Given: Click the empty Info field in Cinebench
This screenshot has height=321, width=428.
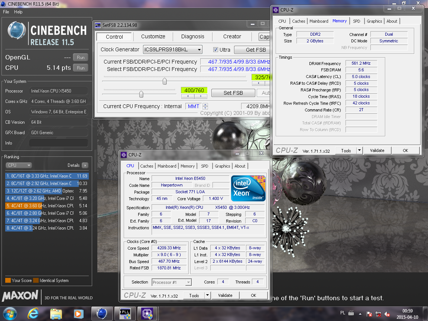Looking at the screenshot, I should click(58, 143).
